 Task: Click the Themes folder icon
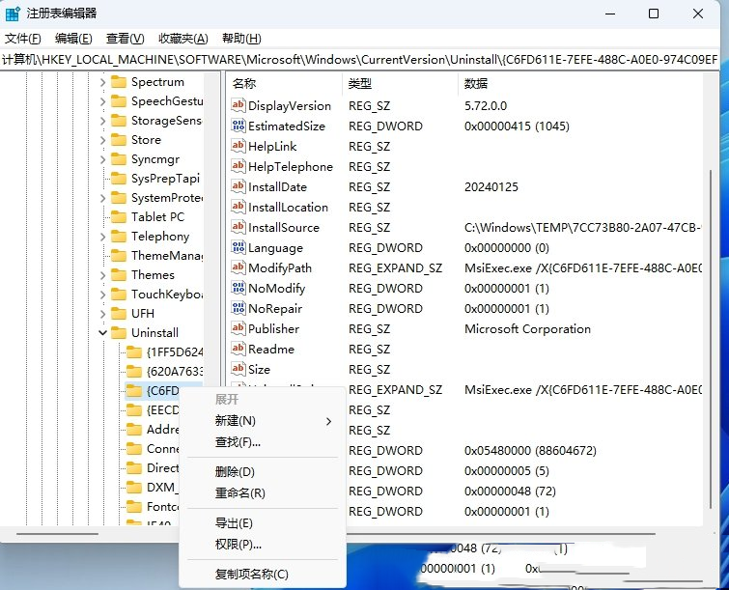(x=119, y=275)
